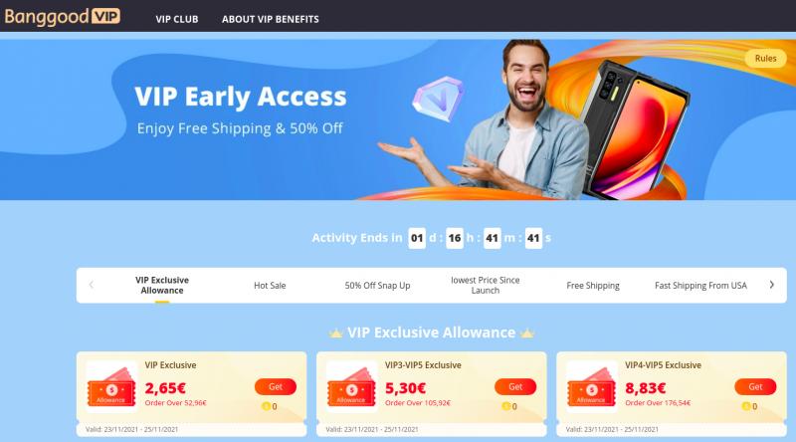The width and height of the screenshot is (796, 442).
Task: Click the coin icon under 2,65€ Get button
Action: pyautogui.click(x=266, y=406)
